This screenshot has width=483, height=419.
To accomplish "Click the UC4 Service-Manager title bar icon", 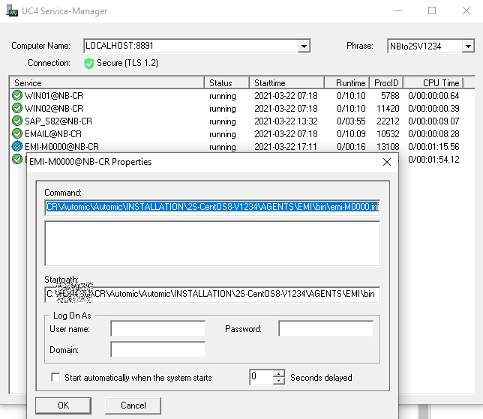I will click(12, 10).
